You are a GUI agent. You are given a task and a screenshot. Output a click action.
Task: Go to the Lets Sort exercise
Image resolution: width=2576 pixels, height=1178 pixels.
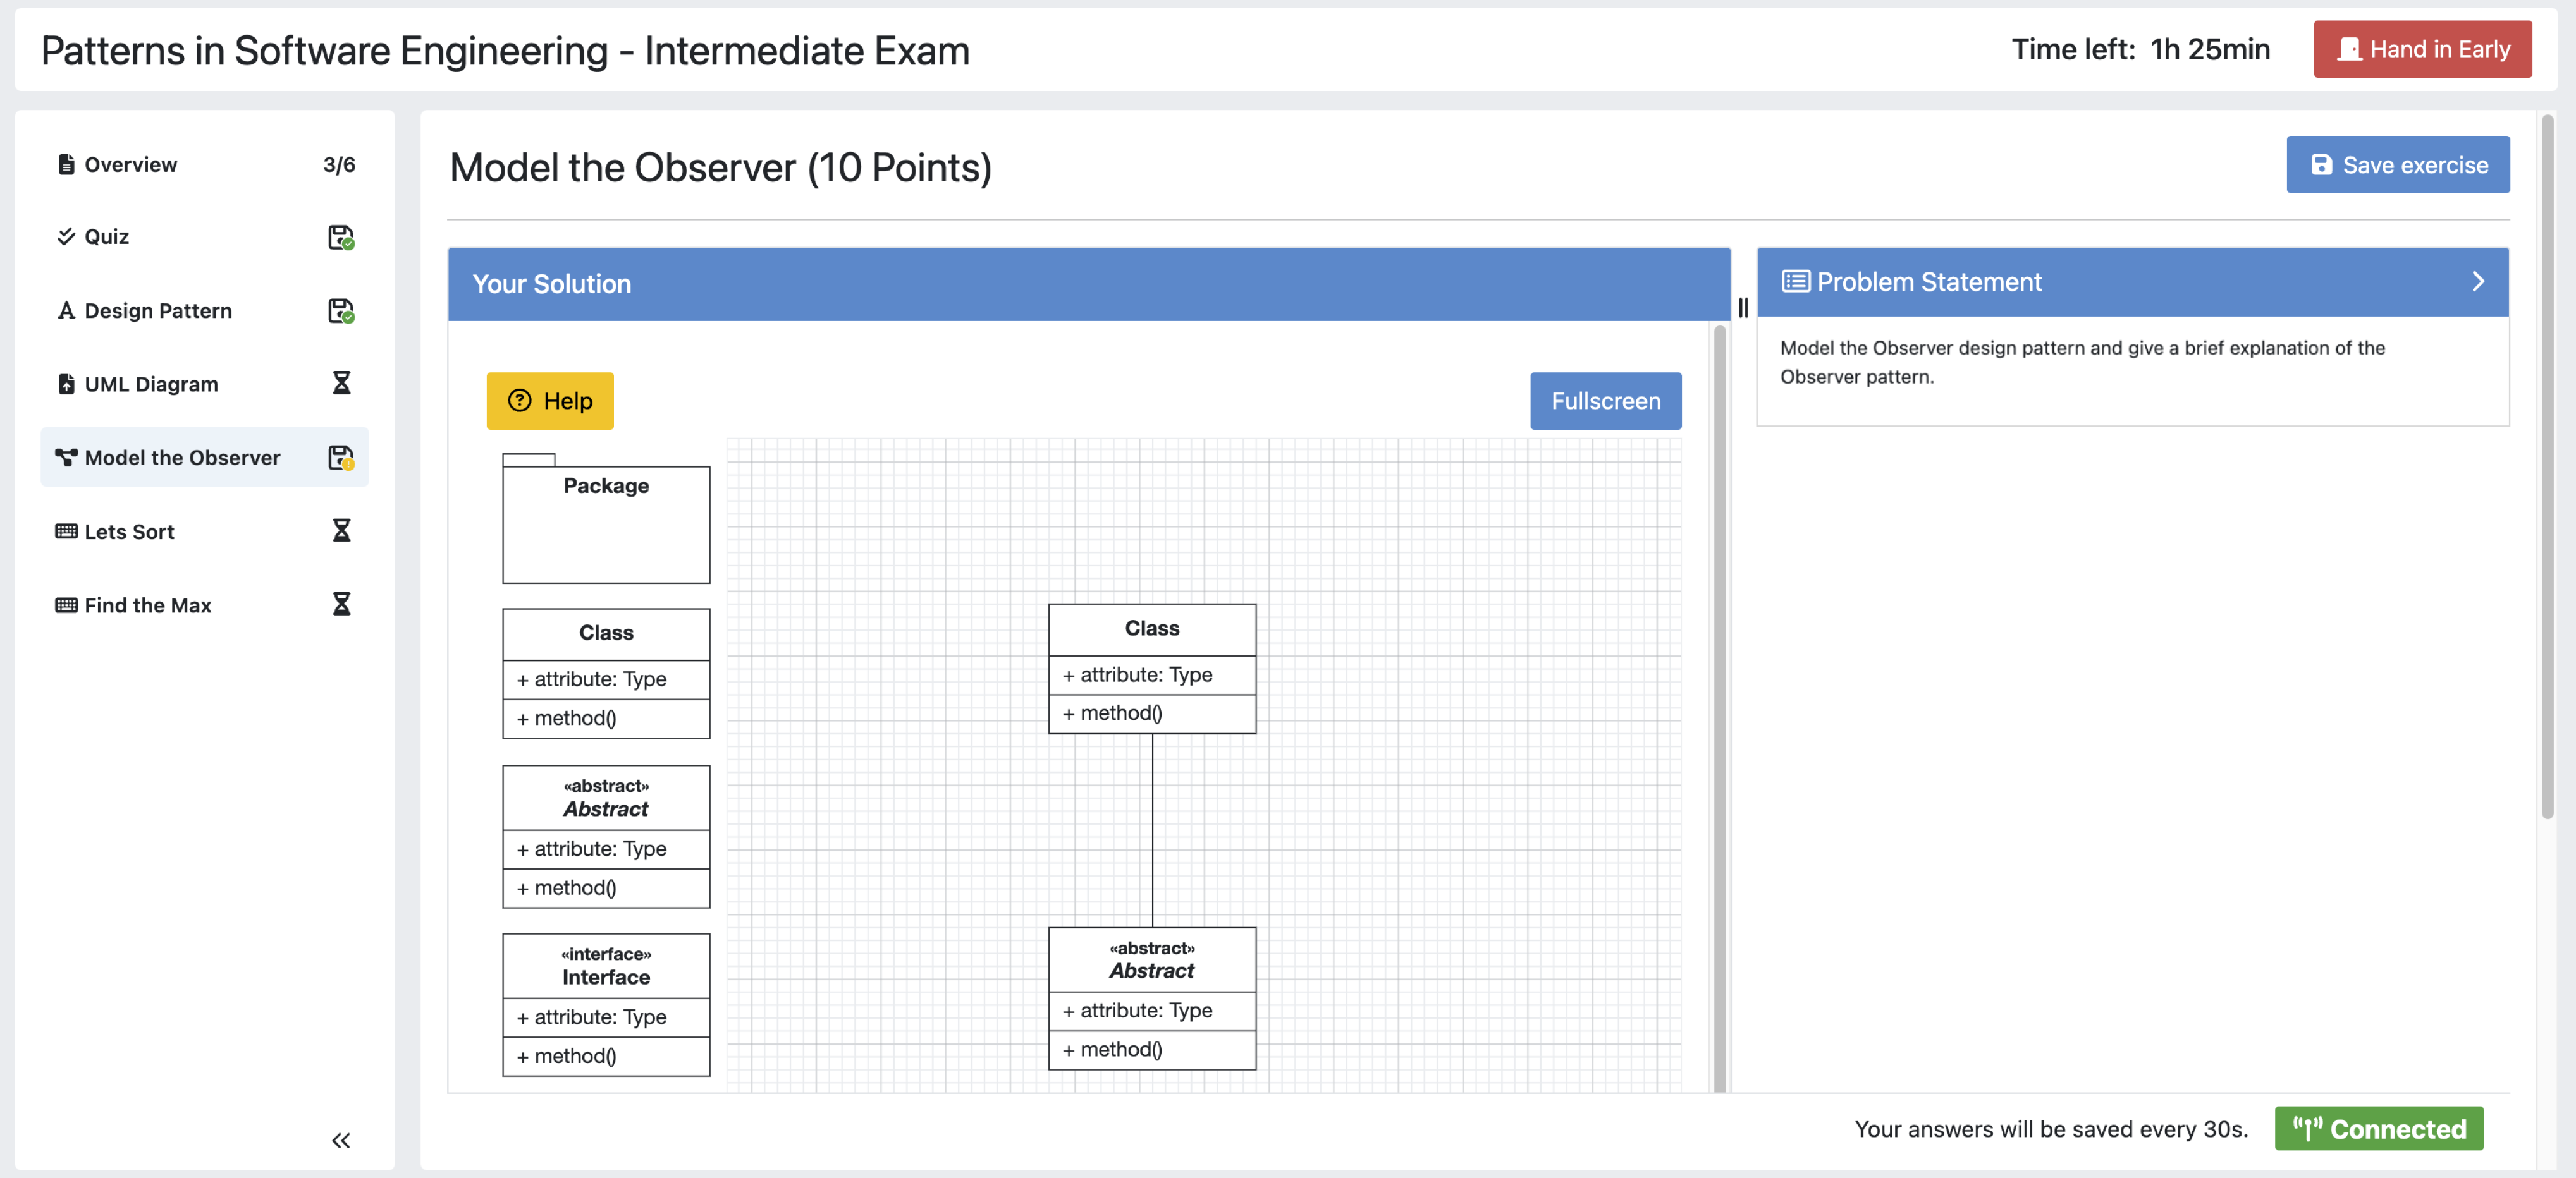click(129, 531)
